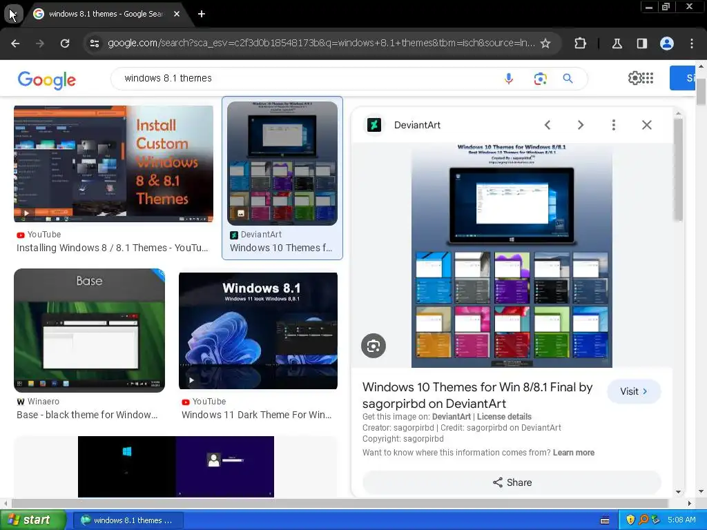Open the License details link
The height and width of the screenshot is (530, 707).
(504, 416)
